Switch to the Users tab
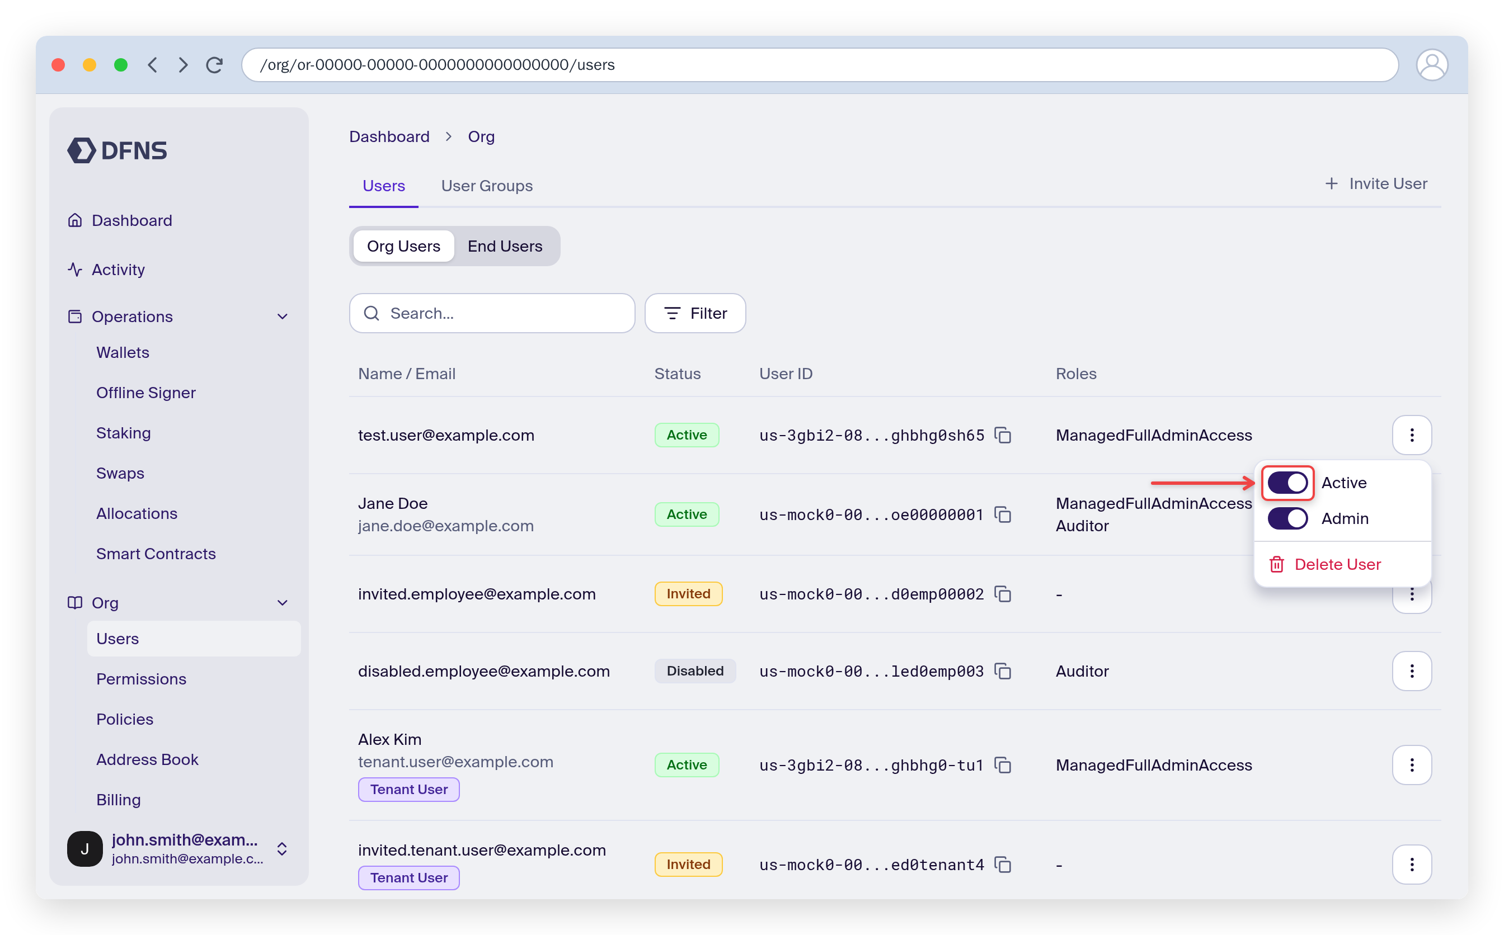The width and height of the screenshot is (1504, 935). click(x=384, y=186)
